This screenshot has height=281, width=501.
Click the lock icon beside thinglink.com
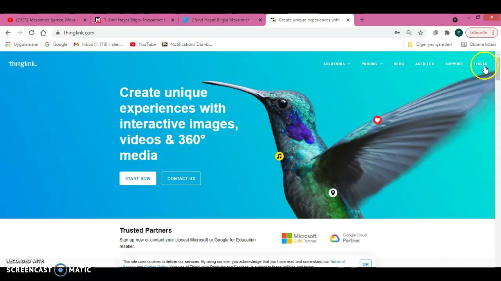(58, 33)
